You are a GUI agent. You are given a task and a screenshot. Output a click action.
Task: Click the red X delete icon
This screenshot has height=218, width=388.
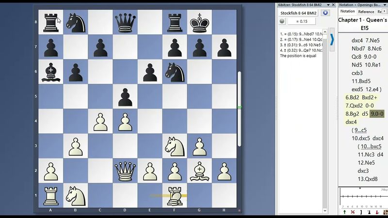[353, 212]
